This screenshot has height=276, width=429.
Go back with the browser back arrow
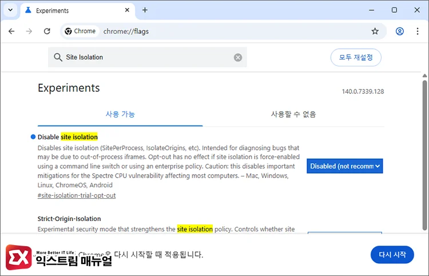coord(11,31)
